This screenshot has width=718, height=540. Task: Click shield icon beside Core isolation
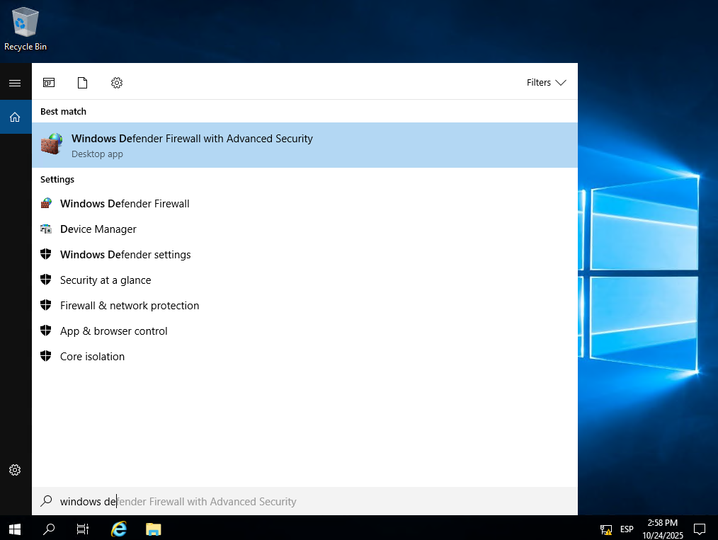[46, 356]
